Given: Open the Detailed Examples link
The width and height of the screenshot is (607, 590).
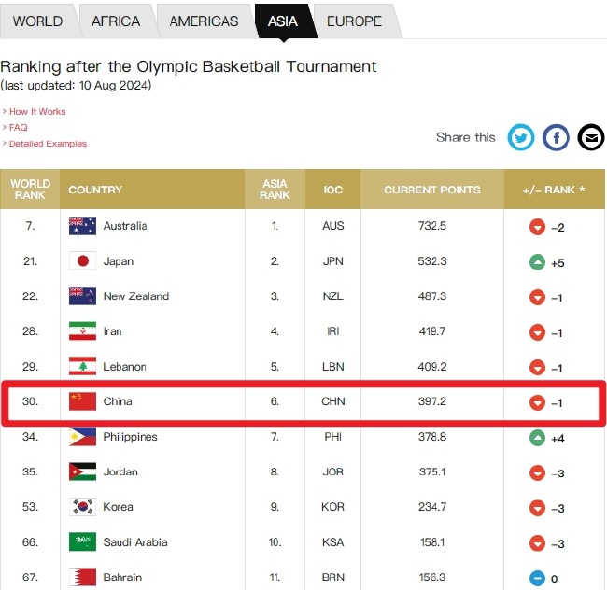Looking at the screenshot, I should tap(48, 144).
